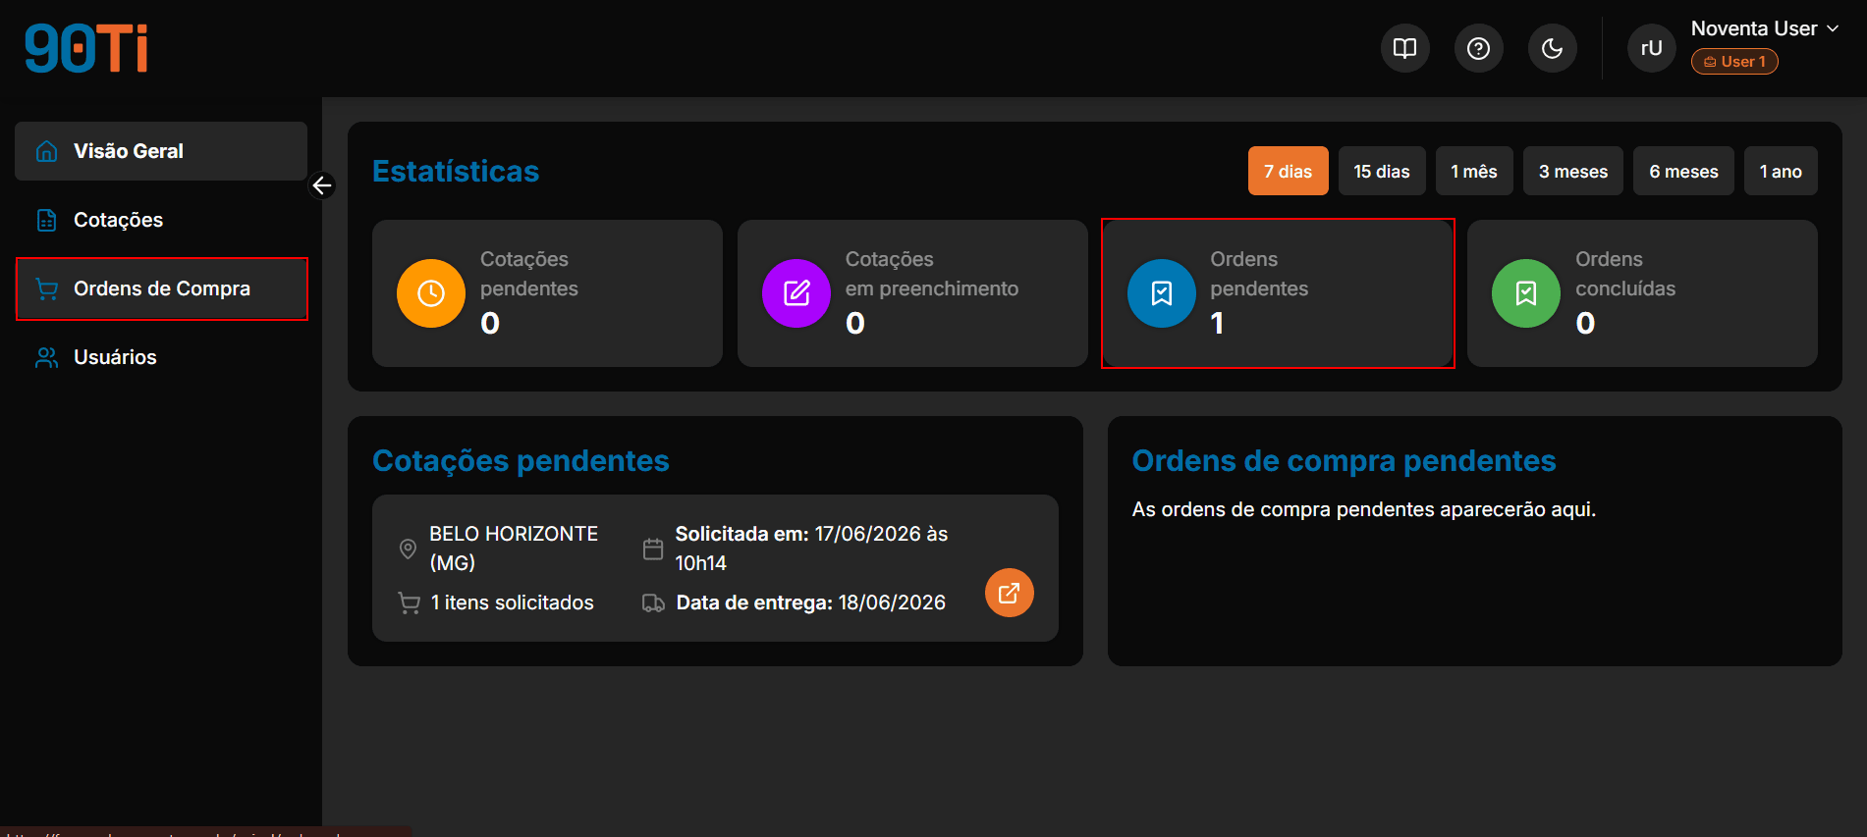Click the blue bookmark Ordens pendentes icon
This screenshot has width=1867, height=837.
pos(1161,293)
